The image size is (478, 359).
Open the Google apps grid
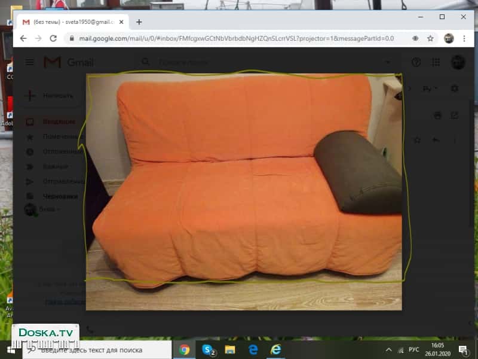point(436,62)
